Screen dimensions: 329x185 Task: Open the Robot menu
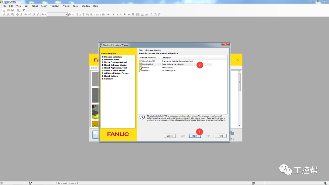click(35, 6)
